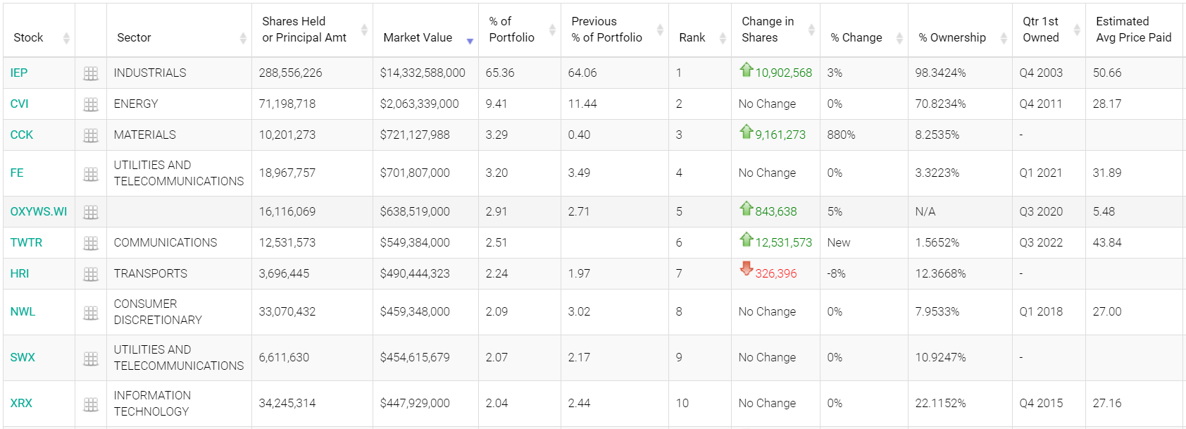The image size is (1186, 429).
Task: Sort by % Ownership header
Action: click(952, 38)
